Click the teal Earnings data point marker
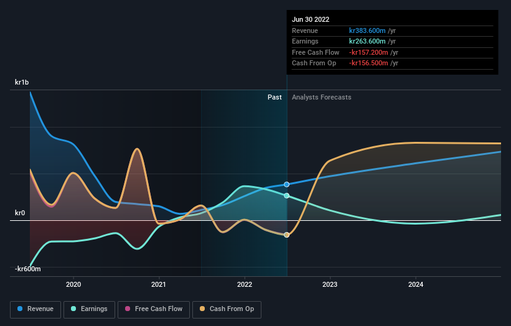The width and height of the screenshot is (511, 326). 286,195
